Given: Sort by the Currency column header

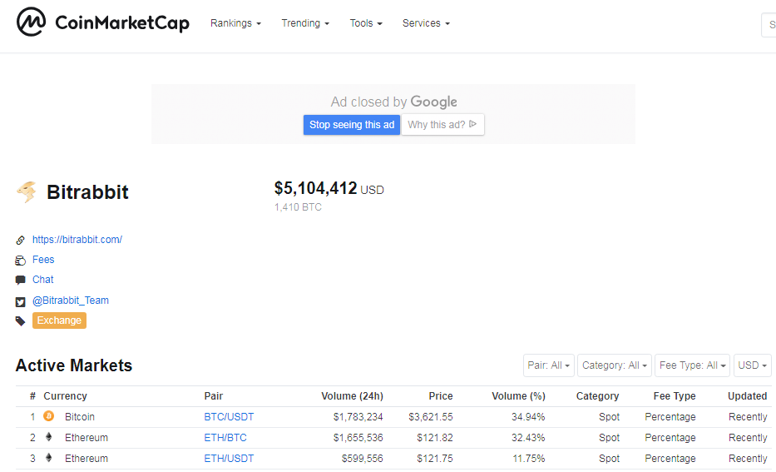Looking at the screenshot, I should point(66,396).
